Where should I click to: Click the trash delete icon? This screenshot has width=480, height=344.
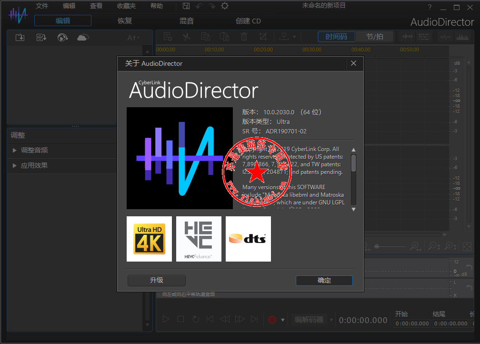pyautogui.click(x=244, y=37)
